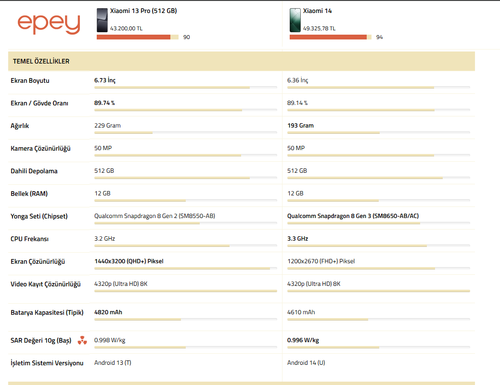Select the 193 Gram value
This screenshot has height=385, width=500.
click(x=300, y=126)
